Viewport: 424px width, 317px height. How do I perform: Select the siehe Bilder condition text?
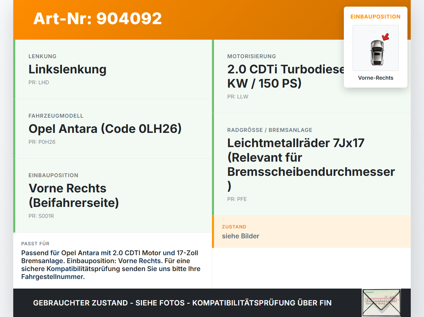240,236
